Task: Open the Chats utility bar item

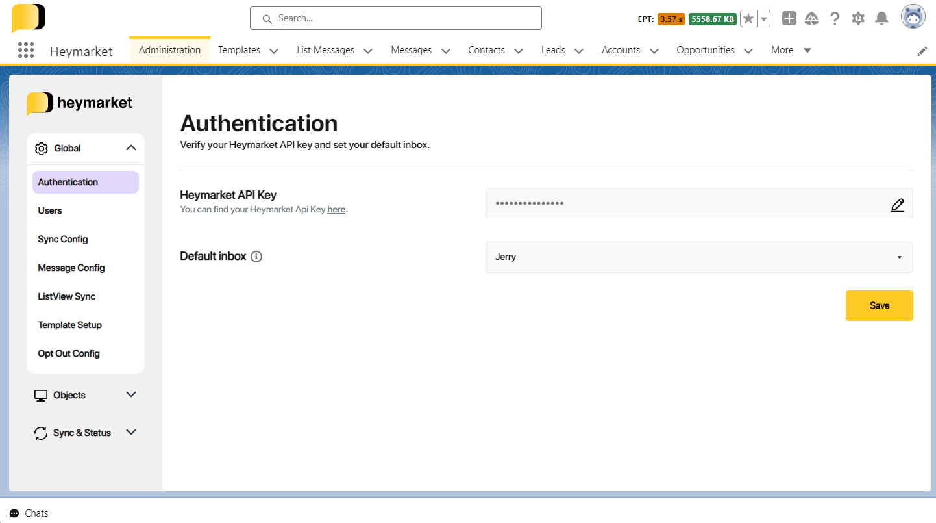Action: (29, 513)
